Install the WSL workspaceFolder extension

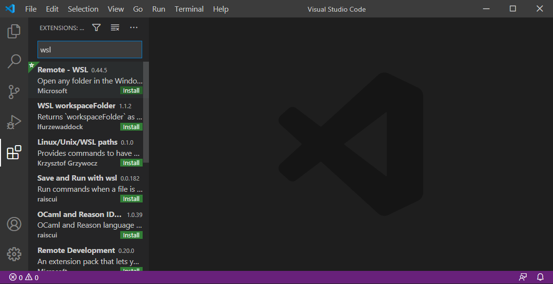(x=131, y=127)
